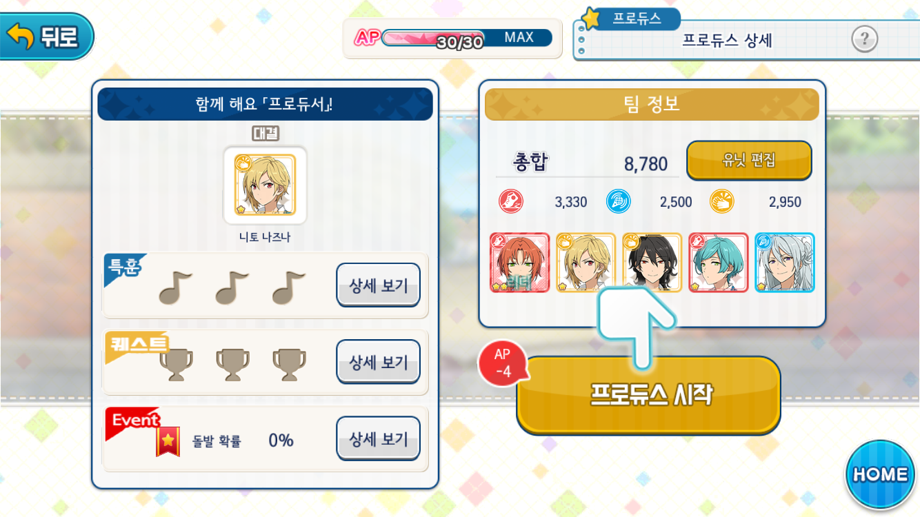This screenshot has height=517, width=920.
Task: Select the blonde idol team card
Action: pos(586,263)
